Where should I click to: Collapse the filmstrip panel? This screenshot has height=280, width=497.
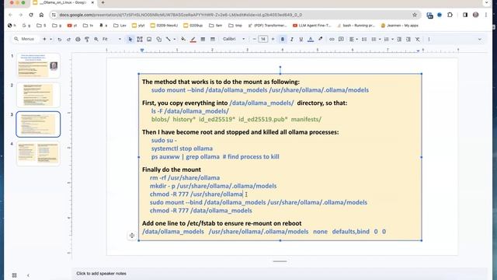tap(28, 275)
